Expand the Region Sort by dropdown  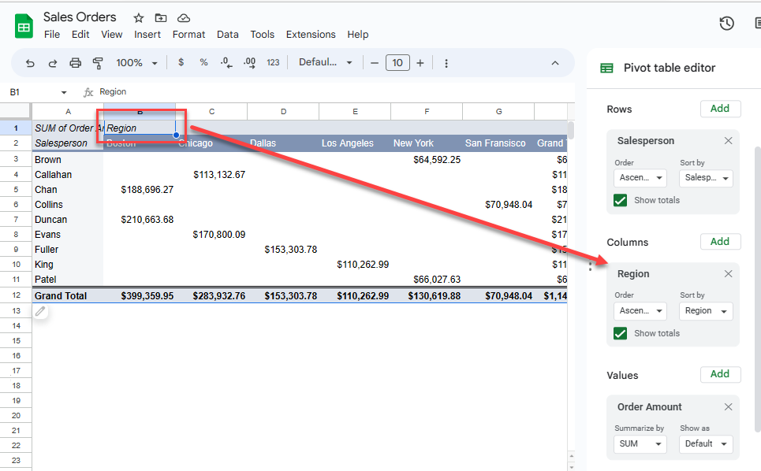tap(706, 311)
